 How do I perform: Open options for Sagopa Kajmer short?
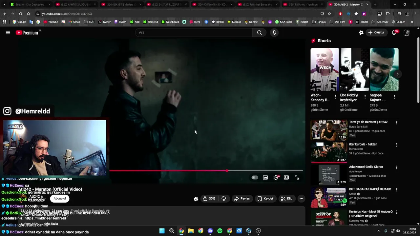coord(394,97)
